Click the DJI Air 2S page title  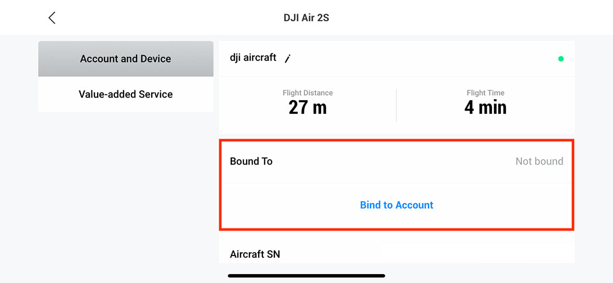(x=306, y=18)
